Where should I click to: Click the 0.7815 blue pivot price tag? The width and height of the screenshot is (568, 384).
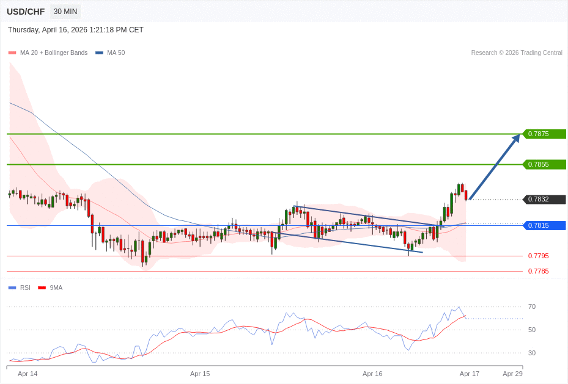pos(544,225)
